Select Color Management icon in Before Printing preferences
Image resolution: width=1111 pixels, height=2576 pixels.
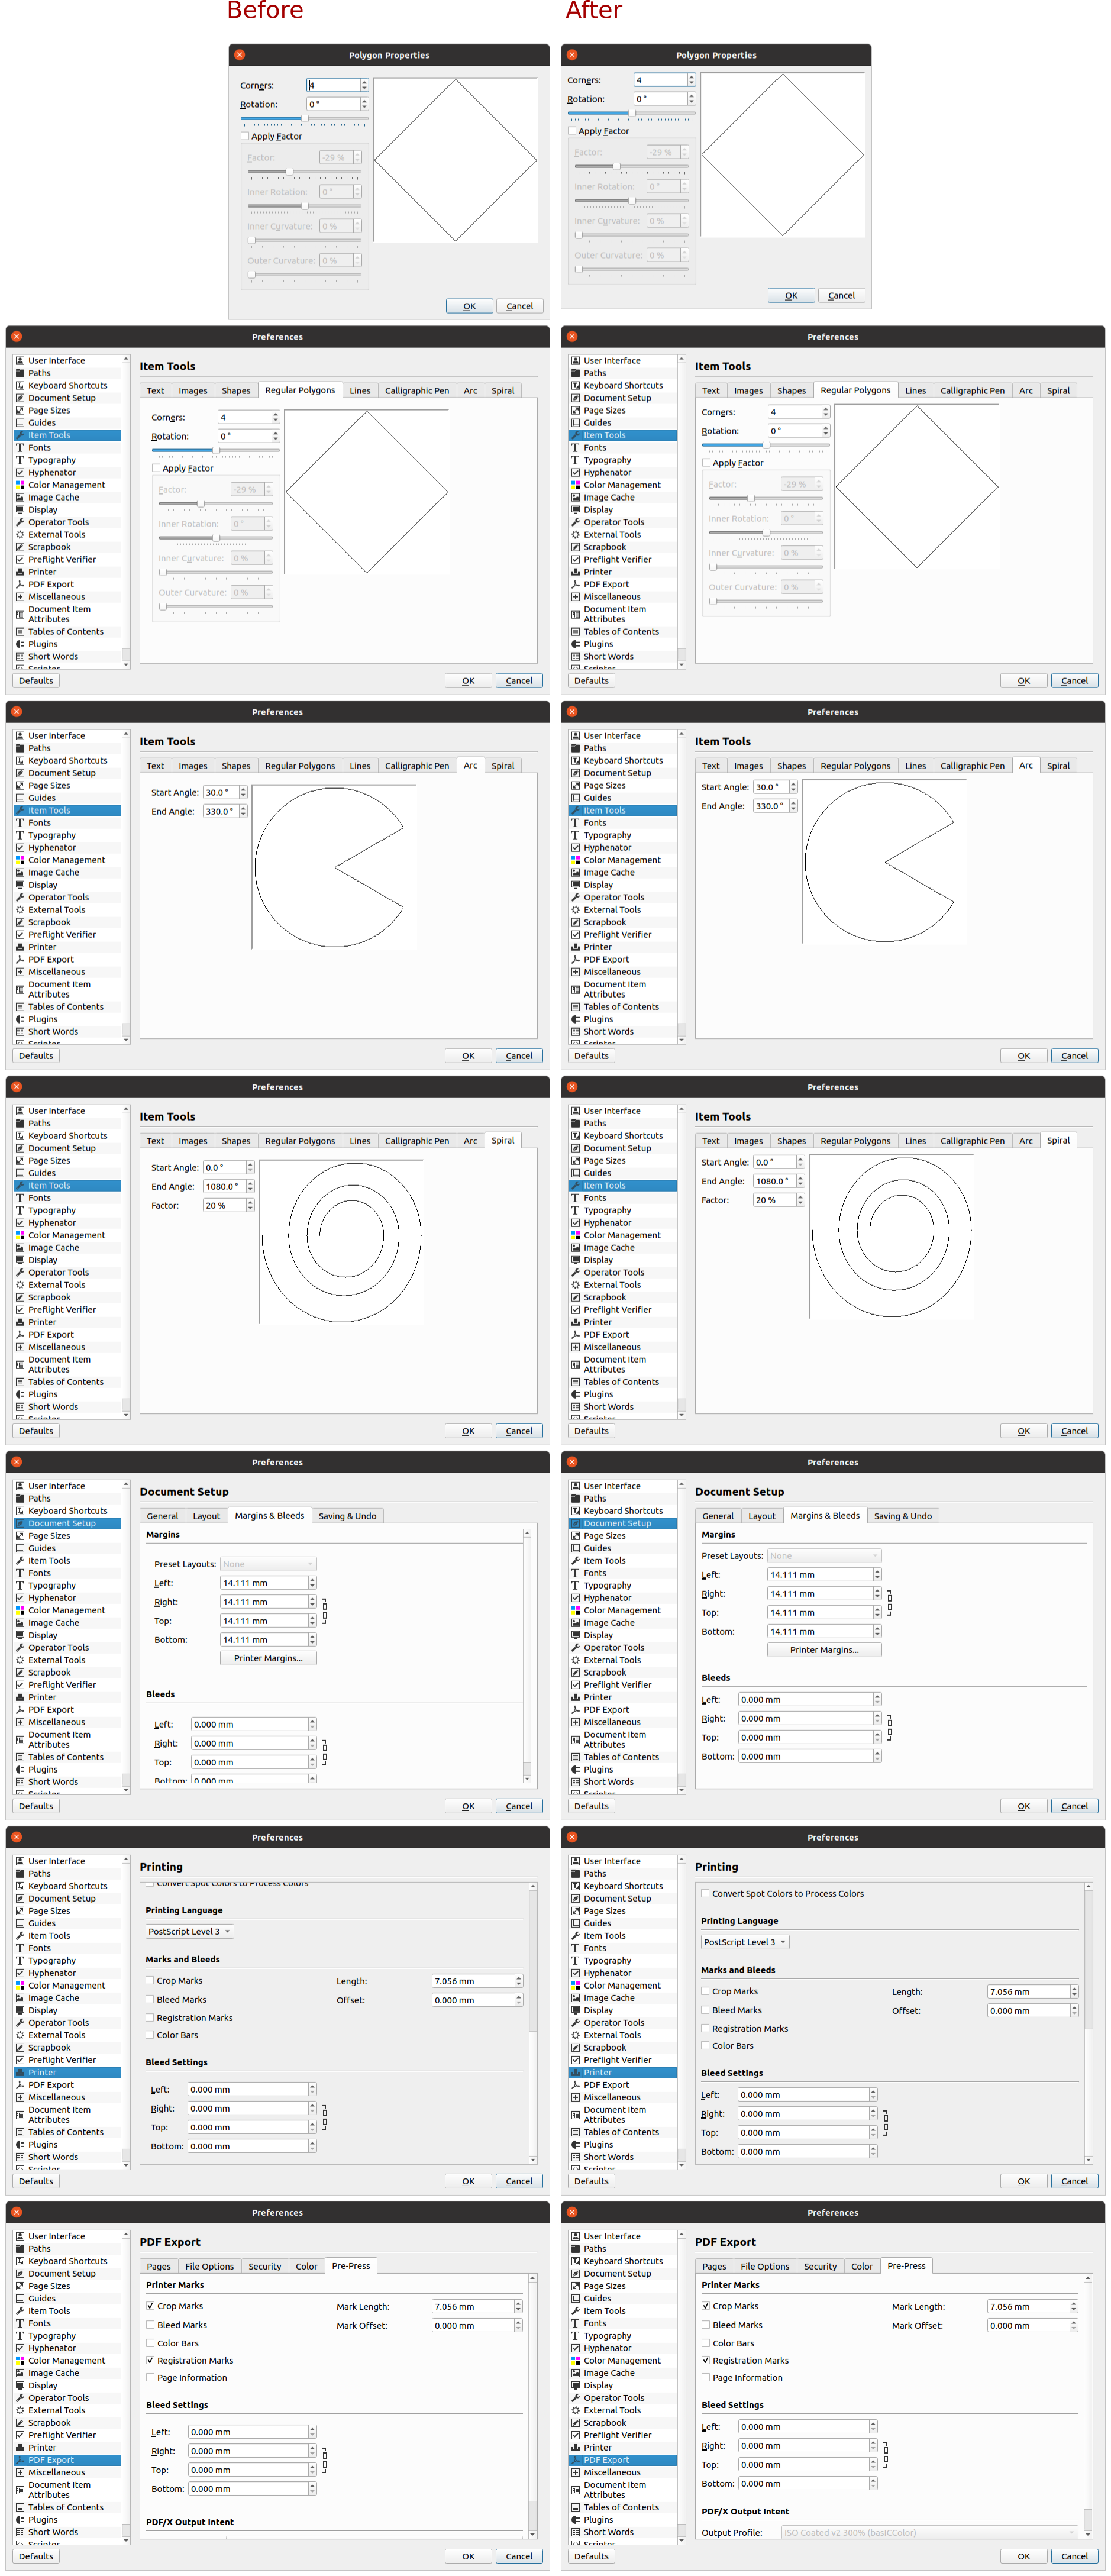(20, 1985)
